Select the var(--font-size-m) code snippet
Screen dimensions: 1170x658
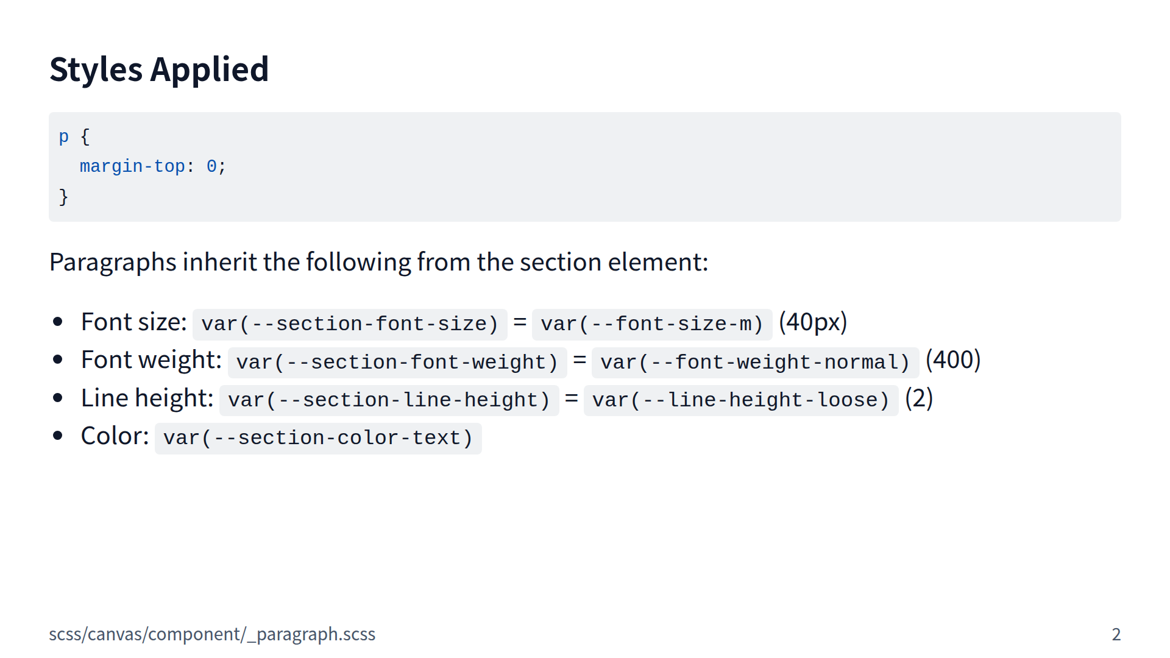651,324
